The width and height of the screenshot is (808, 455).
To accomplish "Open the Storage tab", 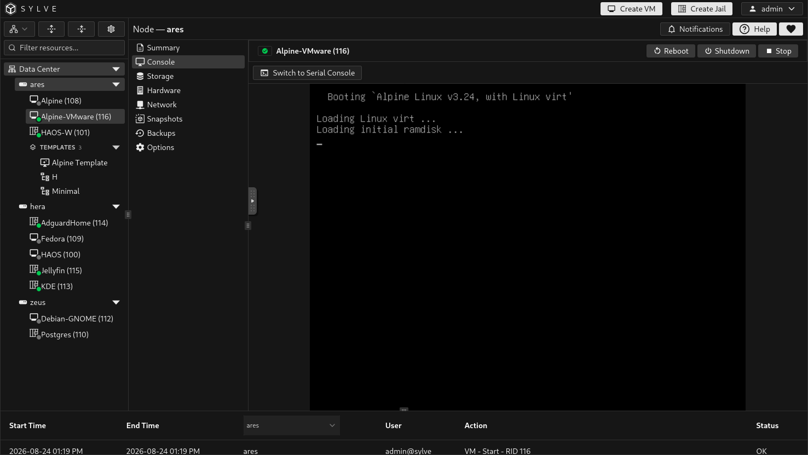I will pos(188,76).
